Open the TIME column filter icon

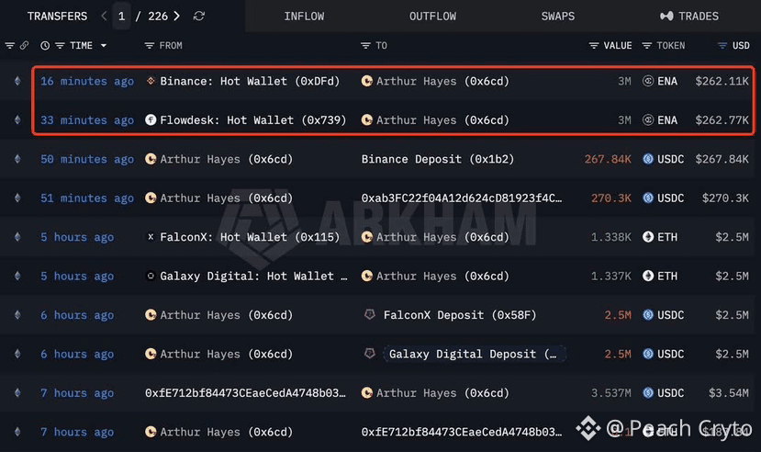coord(60,46)
